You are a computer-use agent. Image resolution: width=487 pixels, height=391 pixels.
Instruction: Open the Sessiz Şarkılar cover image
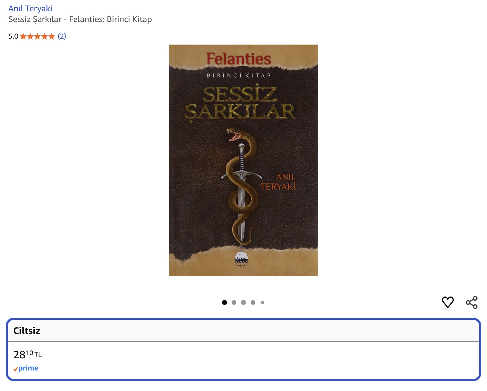pyautogui.click(x=243, y=160)
